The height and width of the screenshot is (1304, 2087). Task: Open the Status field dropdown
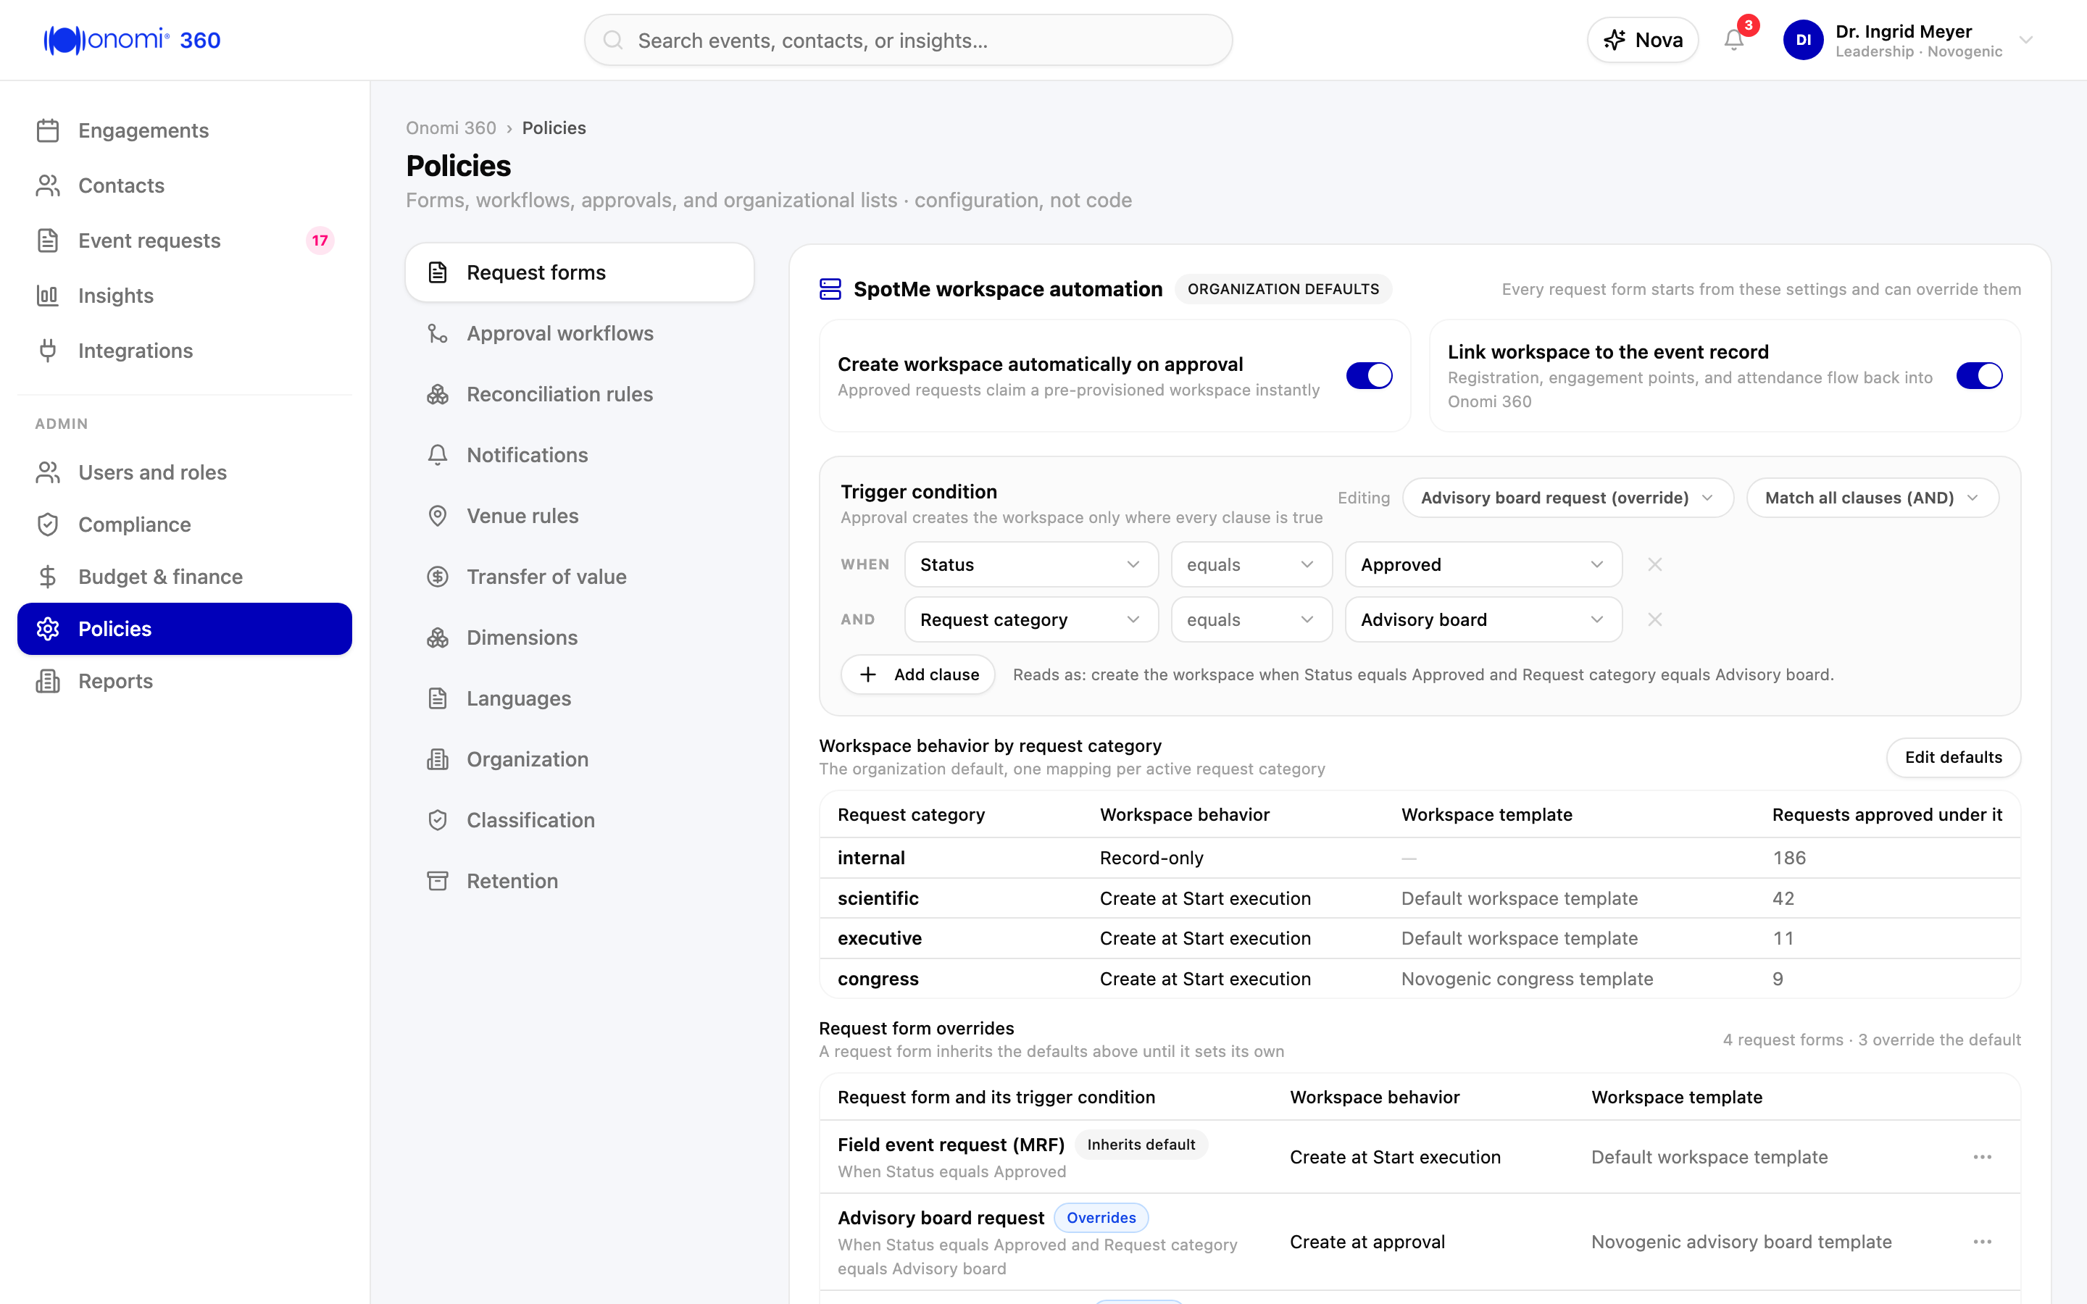click(1030, 565)
